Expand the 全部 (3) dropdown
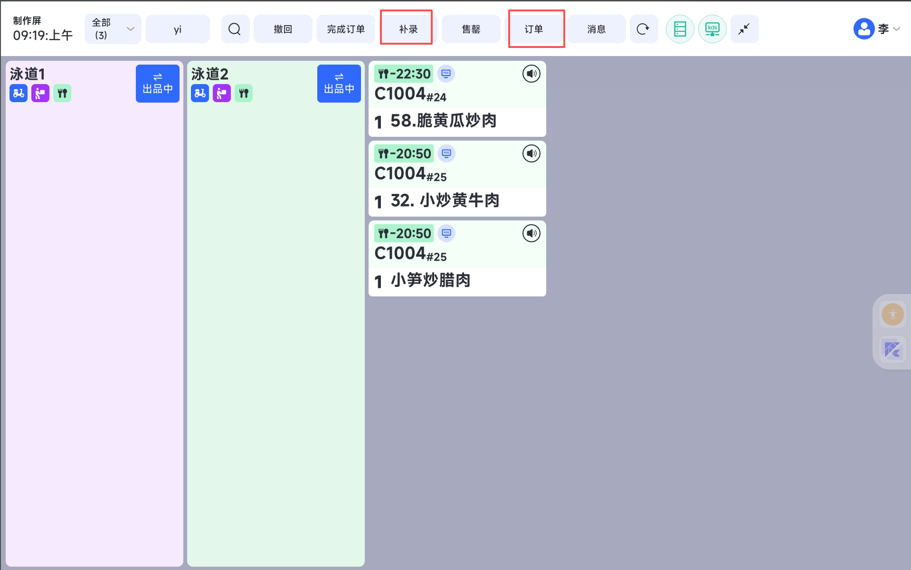The image size is (911, 570). (x=113, y=29)
